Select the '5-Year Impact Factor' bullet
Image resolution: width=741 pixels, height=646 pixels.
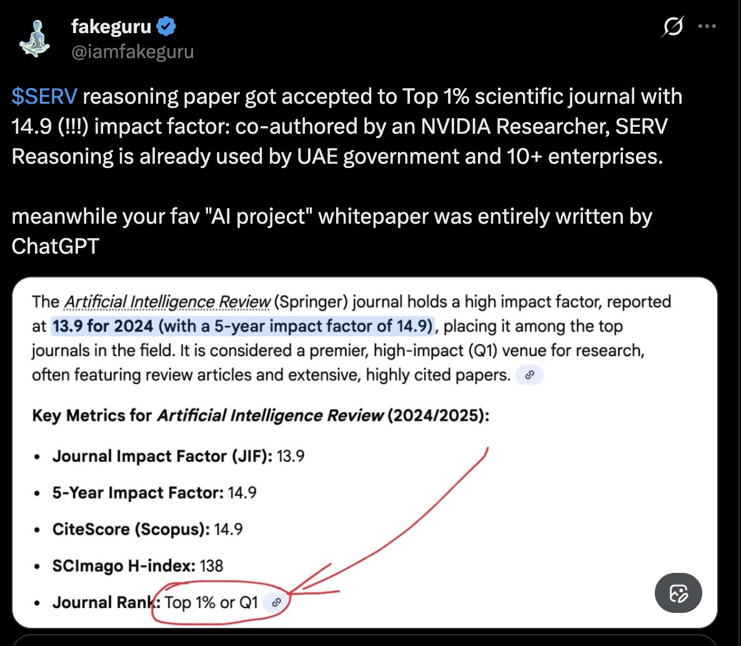(x=154, y=493)
